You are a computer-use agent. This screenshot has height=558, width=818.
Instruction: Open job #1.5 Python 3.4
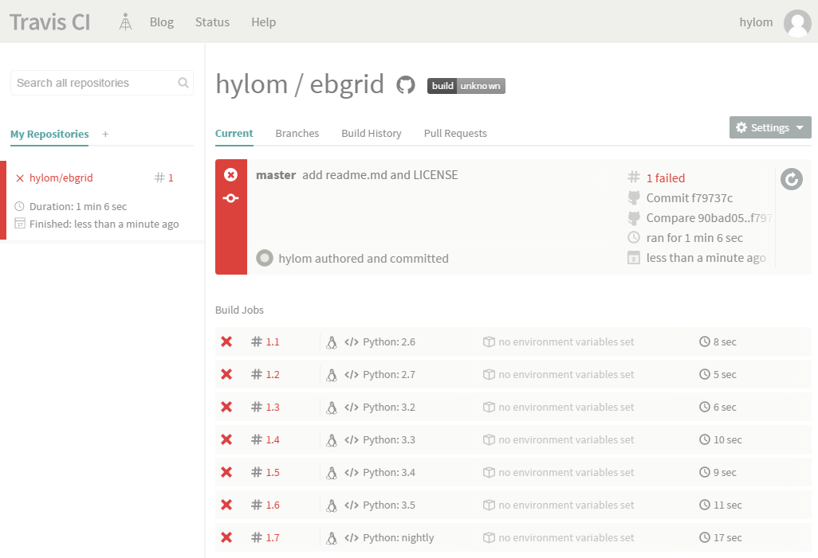click(513, 472)
